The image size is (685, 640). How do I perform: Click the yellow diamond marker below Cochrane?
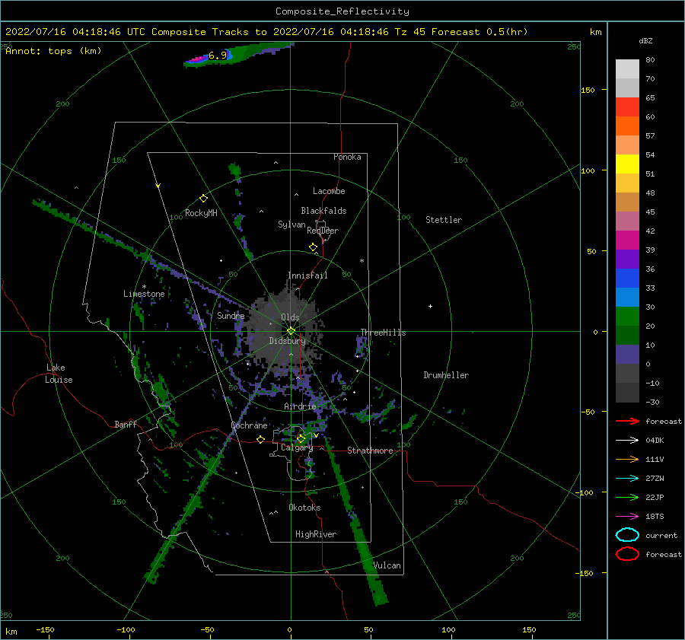[x=260, y=440]
